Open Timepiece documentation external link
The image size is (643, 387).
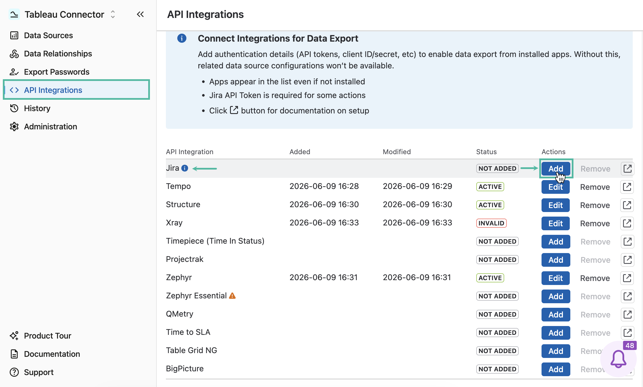coord(627,242)
